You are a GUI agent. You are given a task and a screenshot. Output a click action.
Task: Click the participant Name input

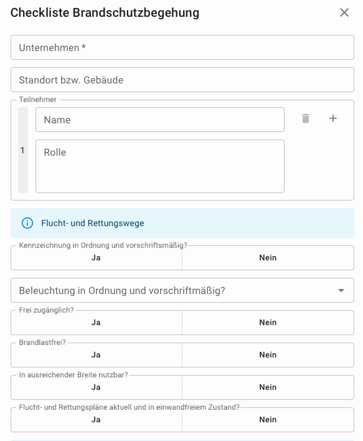(x=160, y=120)
